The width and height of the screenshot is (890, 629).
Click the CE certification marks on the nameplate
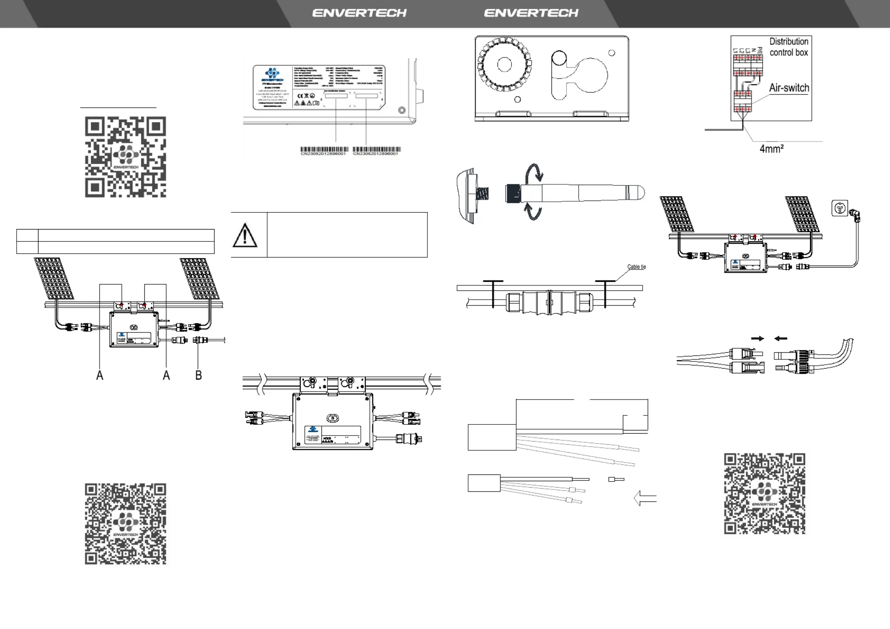[306, 96]
